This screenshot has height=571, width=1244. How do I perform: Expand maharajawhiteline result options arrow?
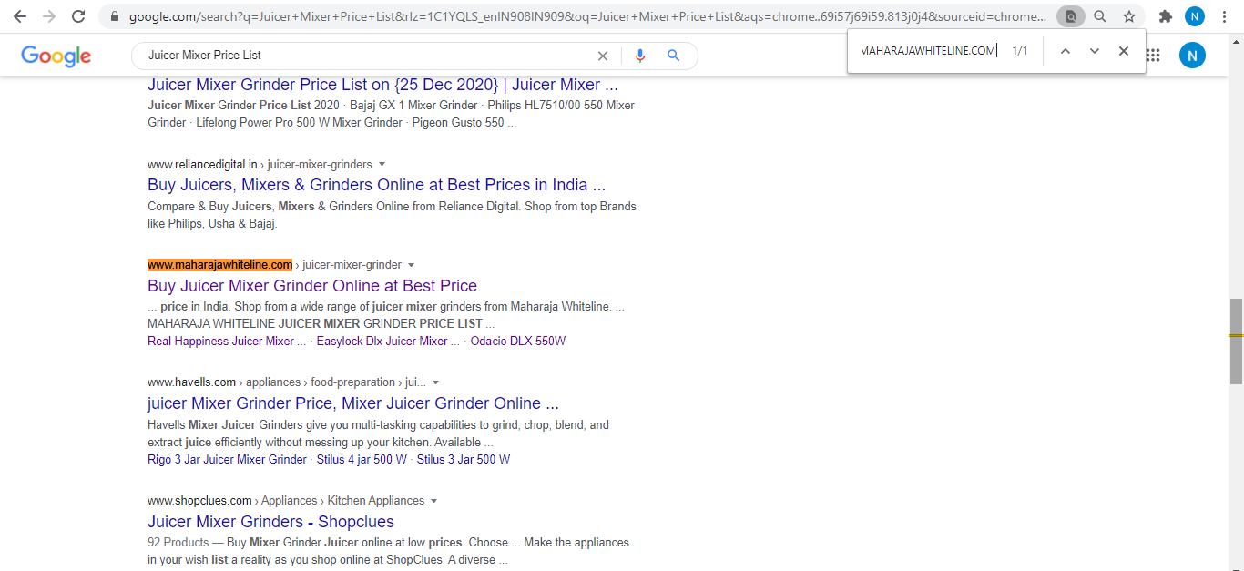coord(411,265)
